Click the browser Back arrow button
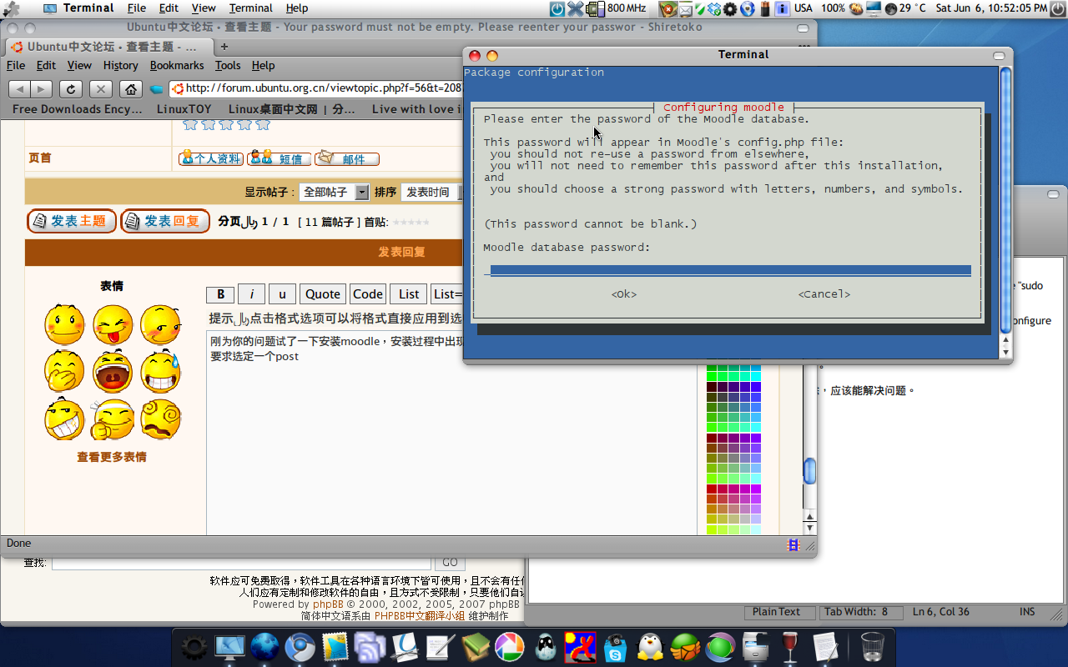Viewport: 1068px width, 667px height. (x=19, y=89)
